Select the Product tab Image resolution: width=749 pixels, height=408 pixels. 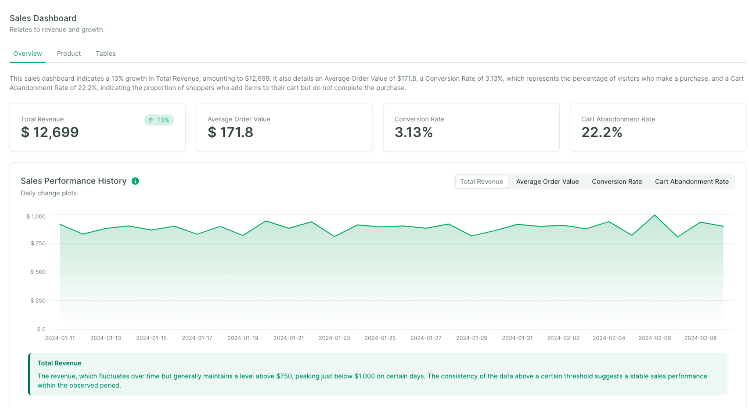click(68, 53)
